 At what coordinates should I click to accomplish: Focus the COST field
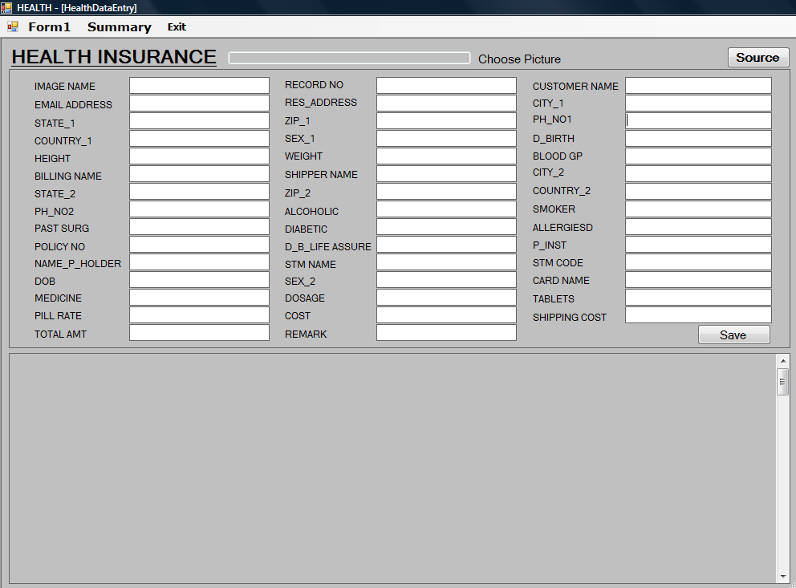pyautogui.click(x=446, y=315)
